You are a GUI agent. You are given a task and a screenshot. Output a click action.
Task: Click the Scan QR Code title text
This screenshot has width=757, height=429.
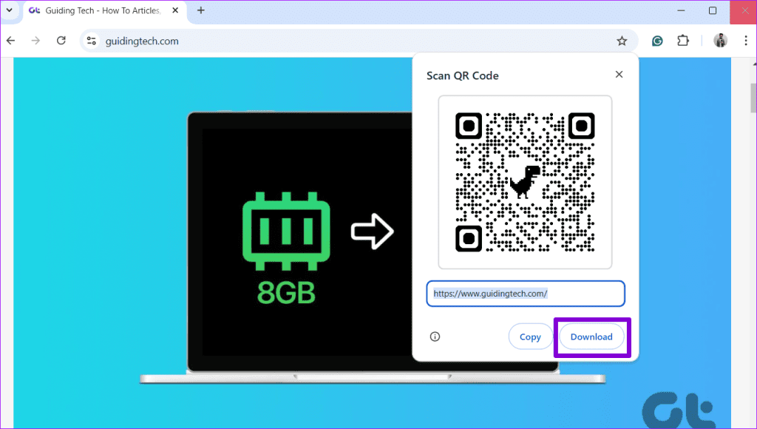pos(462,76)
